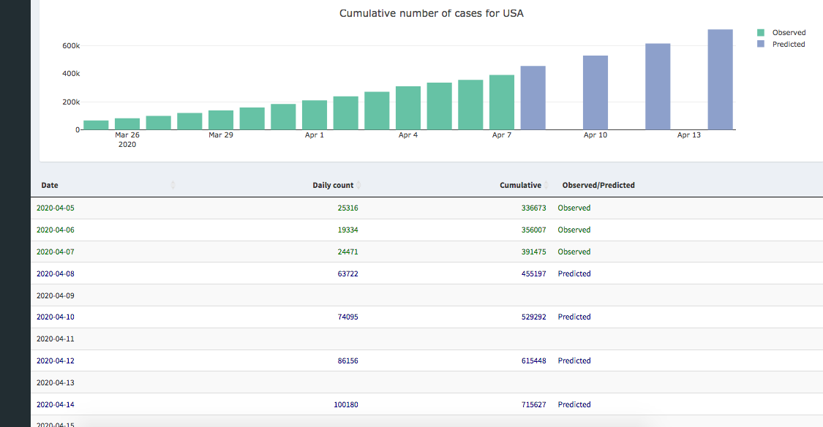Click the observed bar above Mar 26

click(x=127, y=124)
